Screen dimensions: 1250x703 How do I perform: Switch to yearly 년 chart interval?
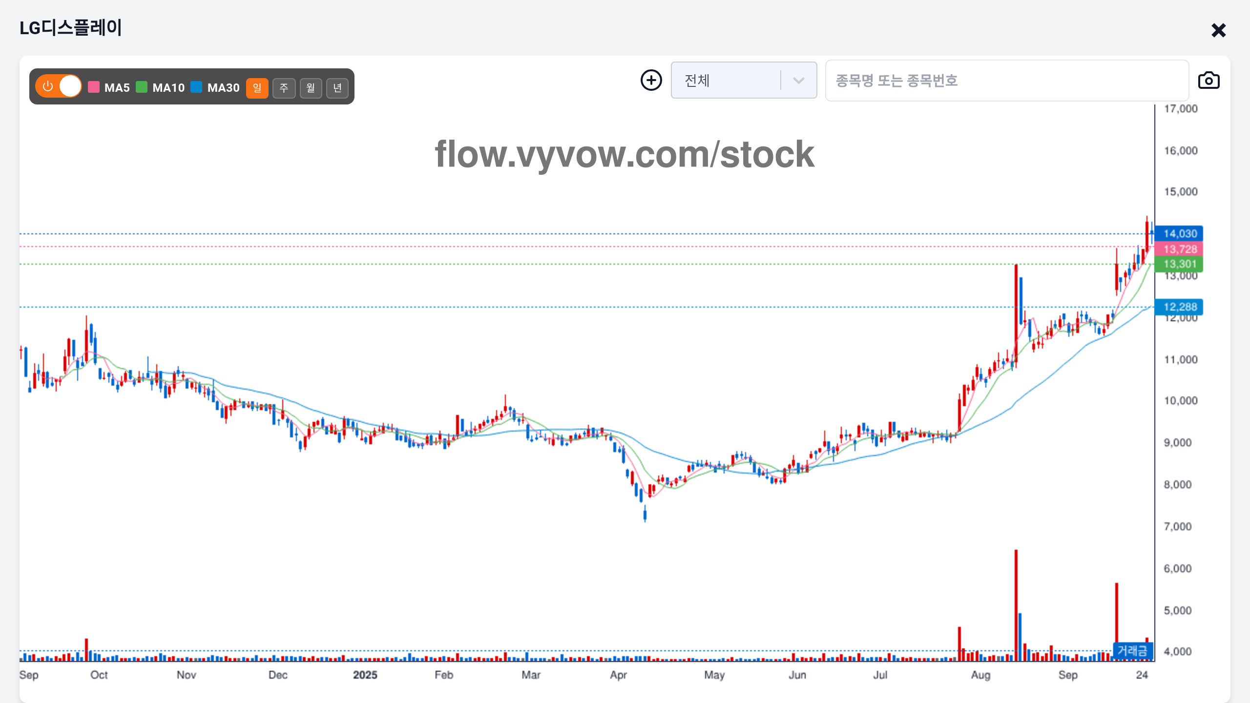click(337, 88)
